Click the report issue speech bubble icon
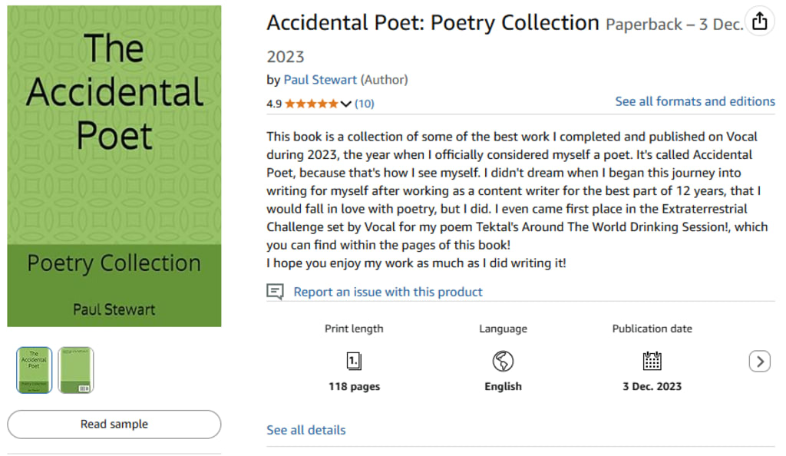This screenshot has height=456, width=786. click(x=275, y=292)
